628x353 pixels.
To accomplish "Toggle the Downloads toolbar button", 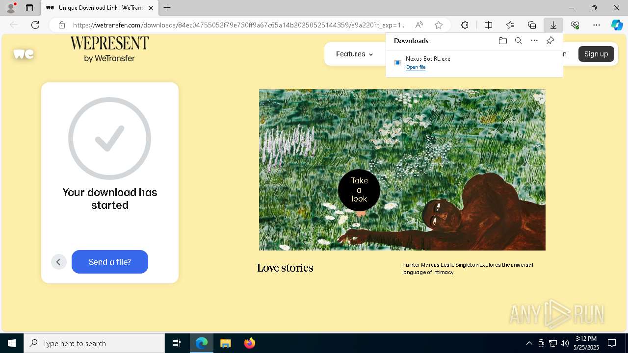I will point(553,25).
